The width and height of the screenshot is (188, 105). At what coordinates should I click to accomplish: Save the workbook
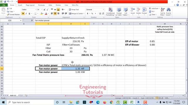(x=5, y=2)
